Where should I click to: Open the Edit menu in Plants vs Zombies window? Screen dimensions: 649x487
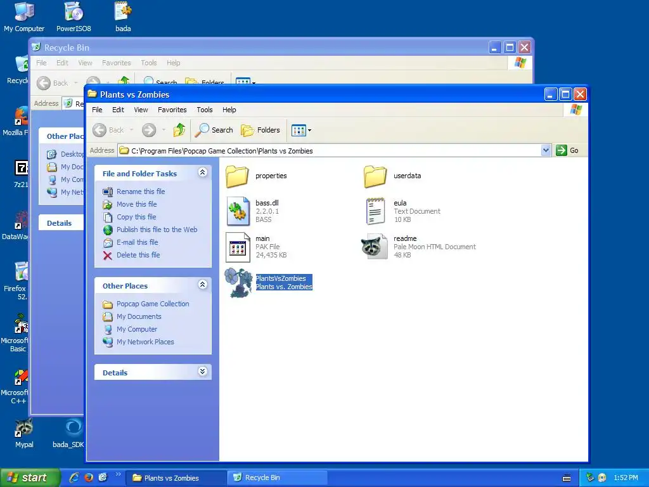click(118, 110)
